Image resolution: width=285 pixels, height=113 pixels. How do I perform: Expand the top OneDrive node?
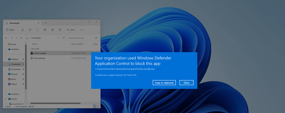click(x=5, y=49)
